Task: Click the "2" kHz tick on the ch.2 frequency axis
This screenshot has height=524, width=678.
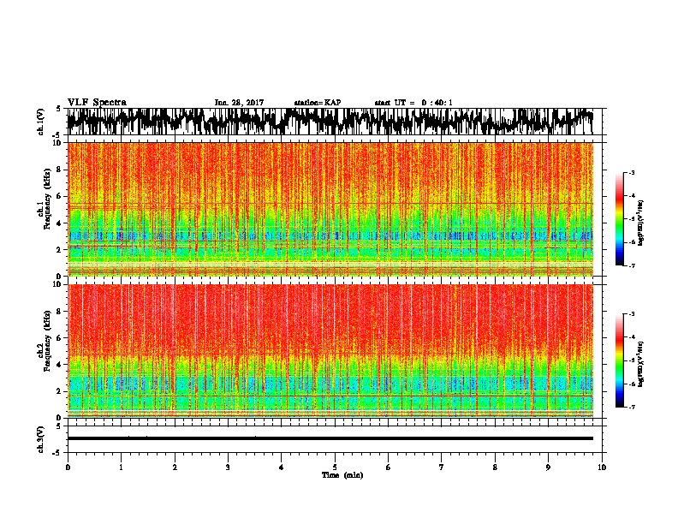Action: click(60, 391)
